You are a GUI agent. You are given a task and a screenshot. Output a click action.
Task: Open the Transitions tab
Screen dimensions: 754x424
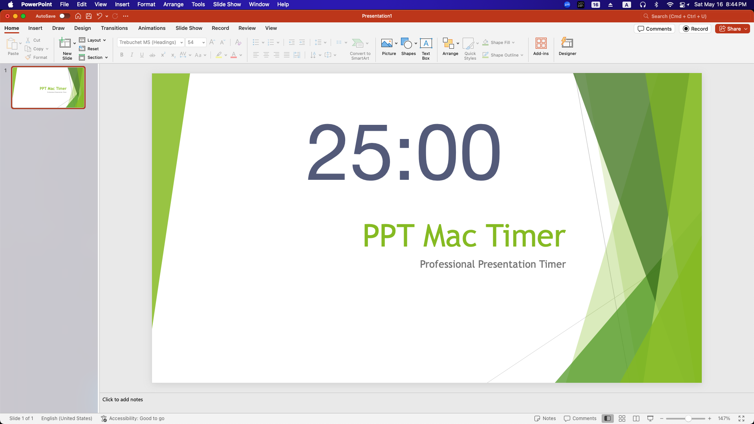point(114,28)
